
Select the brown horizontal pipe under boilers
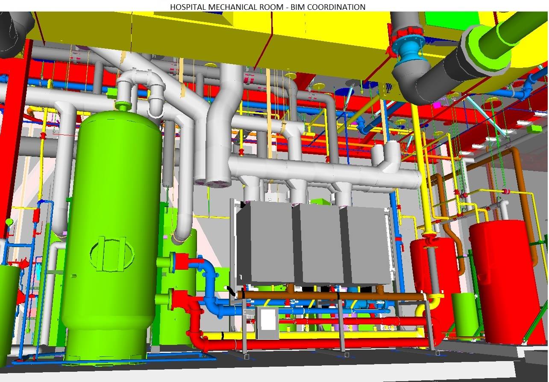(x=333, y=296)
